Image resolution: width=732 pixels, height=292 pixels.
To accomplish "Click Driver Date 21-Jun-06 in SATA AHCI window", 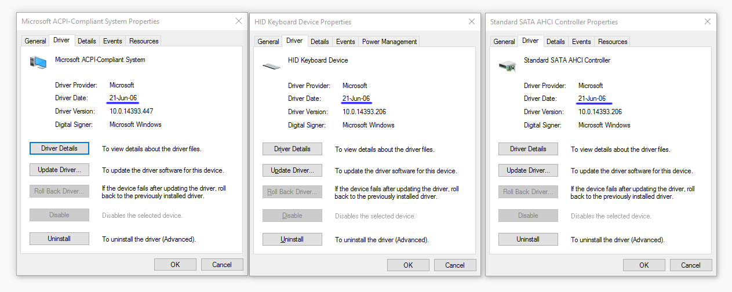I will [x=592, y=98].
